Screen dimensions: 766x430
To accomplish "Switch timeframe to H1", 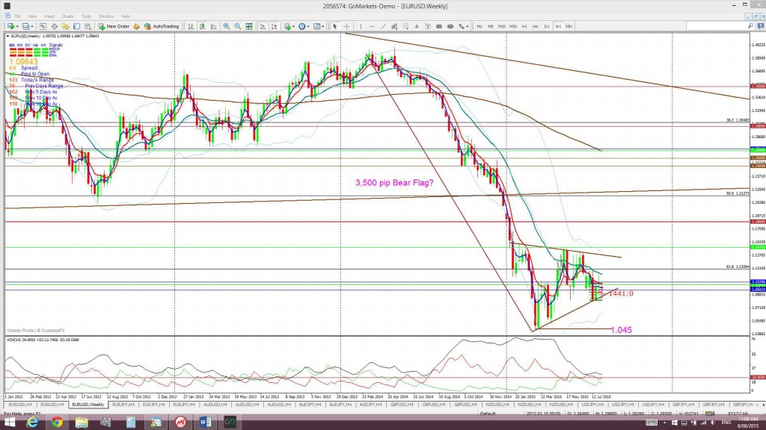I will [x=524, y=26].
